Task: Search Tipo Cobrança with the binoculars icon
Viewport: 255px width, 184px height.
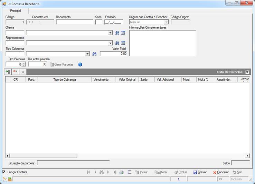Action: click(x=94, y=54)
